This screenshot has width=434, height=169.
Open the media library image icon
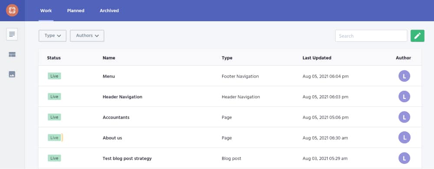tap(12, 74)
